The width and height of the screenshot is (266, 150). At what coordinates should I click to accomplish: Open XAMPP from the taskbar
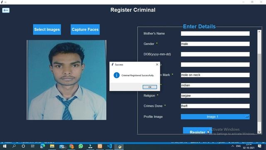coord(100,146)
